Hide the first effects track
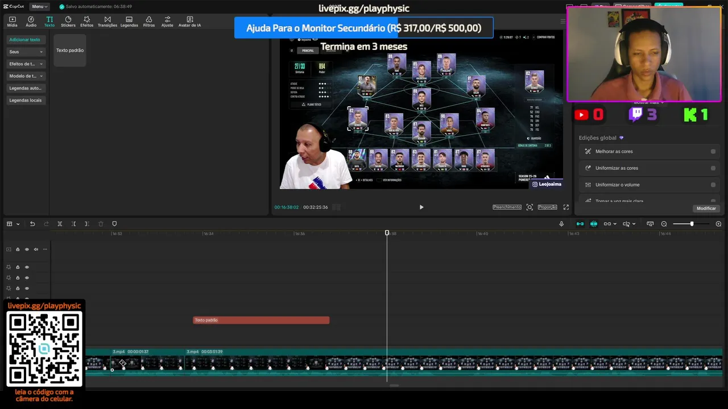The height and width of the screenshot is (409, 728). point(27,267)
